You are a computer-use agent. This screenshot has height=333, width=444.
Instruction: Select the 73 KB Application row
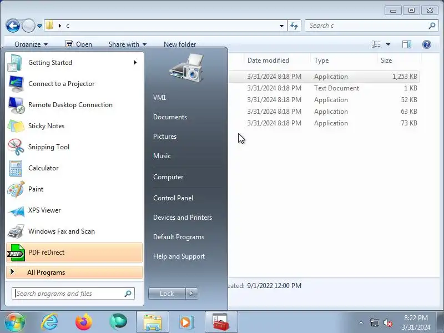(x=324, y=123)
